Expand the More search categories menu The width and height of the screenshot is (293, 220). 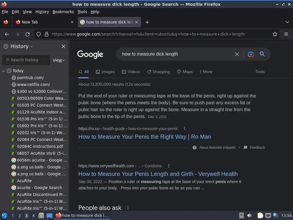tap(206, 72)
